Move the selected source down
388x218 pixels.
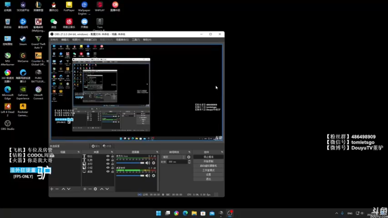pos(107,189)
